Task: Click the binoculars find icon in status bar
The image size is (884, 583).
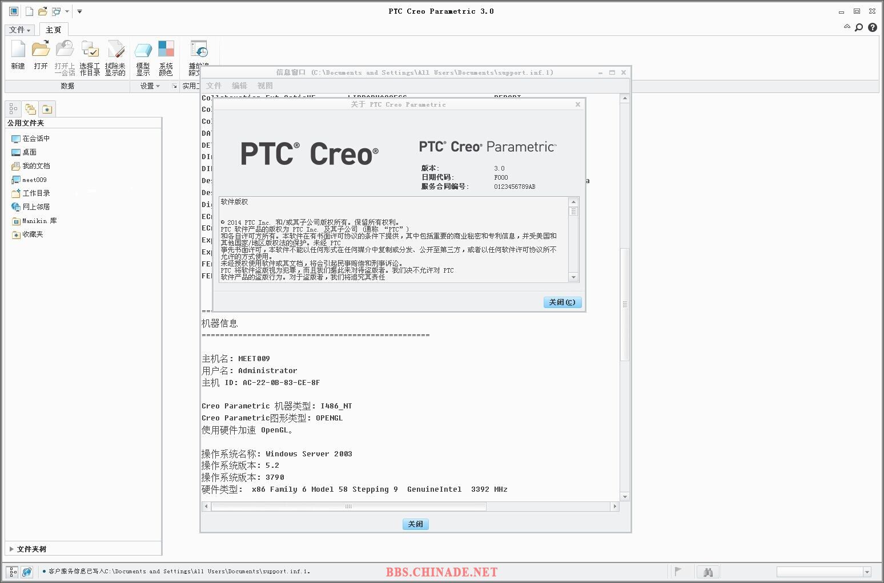Action: point(708,572)
